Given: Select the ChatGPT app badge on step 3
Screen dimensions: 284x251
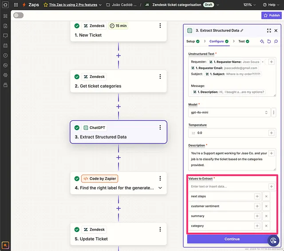Looking at the screenshot, I should [x=94, y=127].
